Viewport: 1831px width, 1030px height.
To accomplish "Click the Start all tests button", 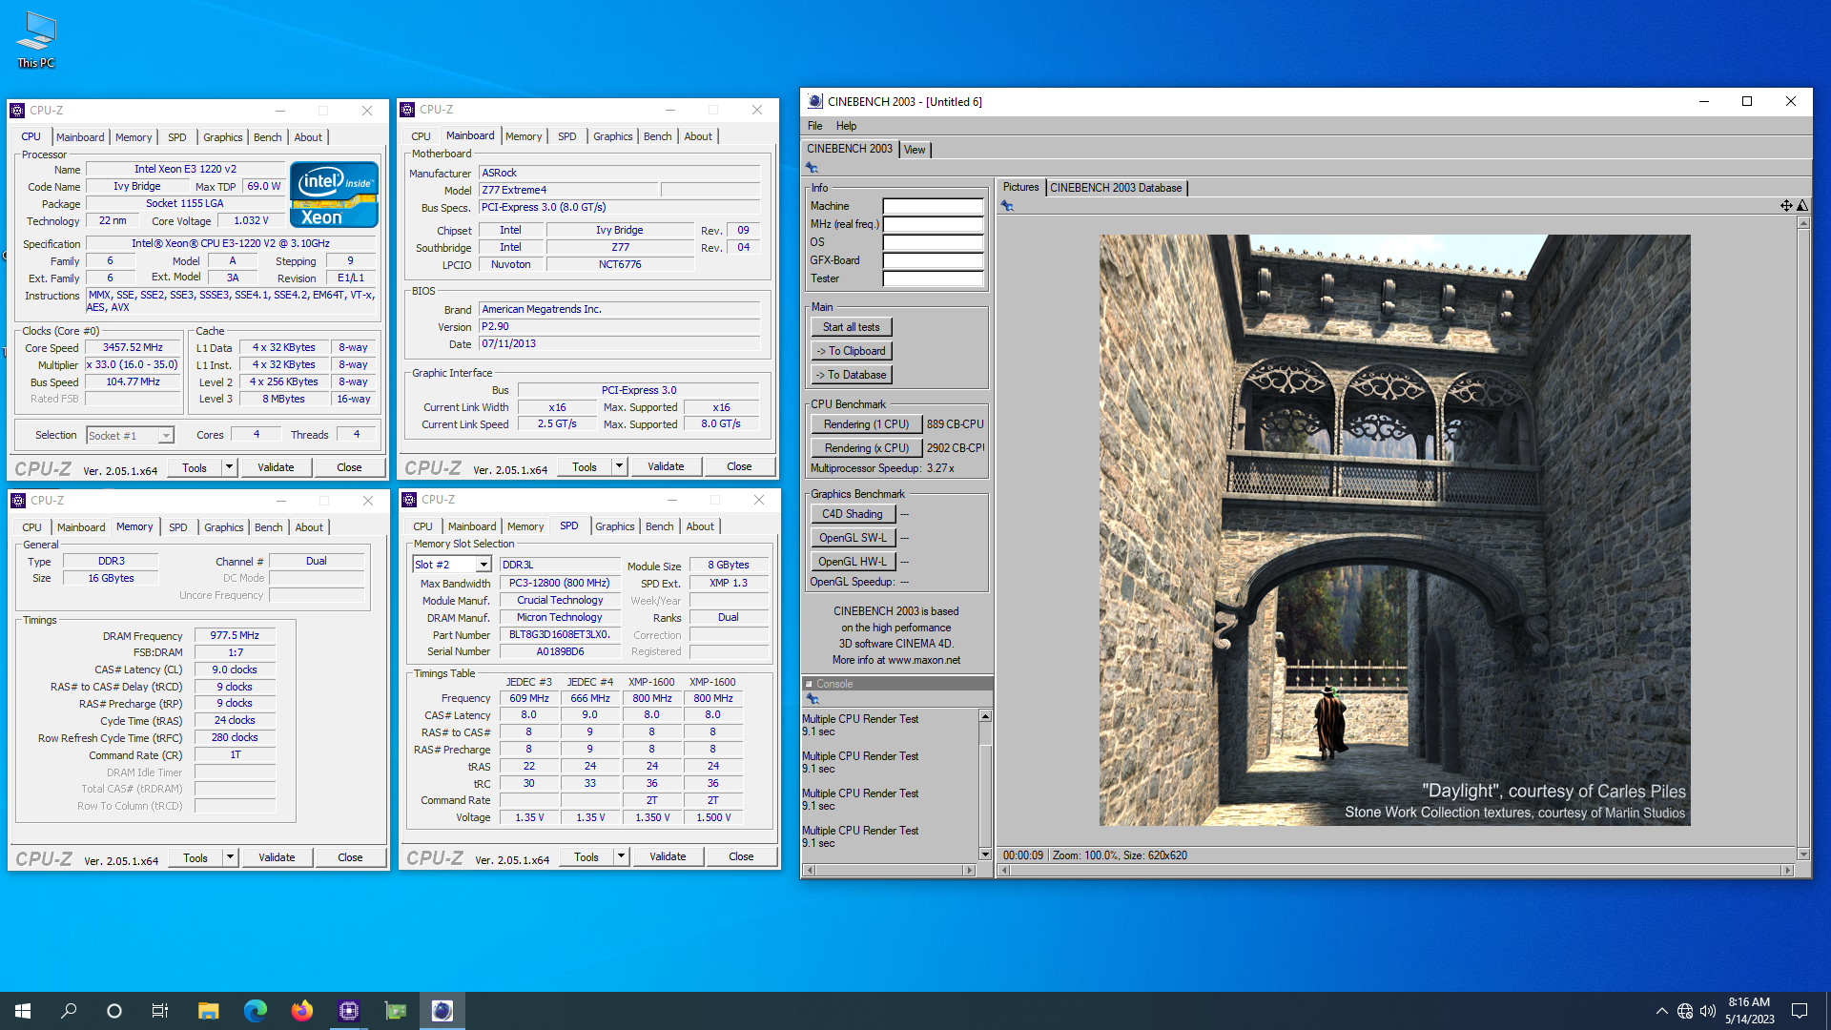I will coord(852,327).
